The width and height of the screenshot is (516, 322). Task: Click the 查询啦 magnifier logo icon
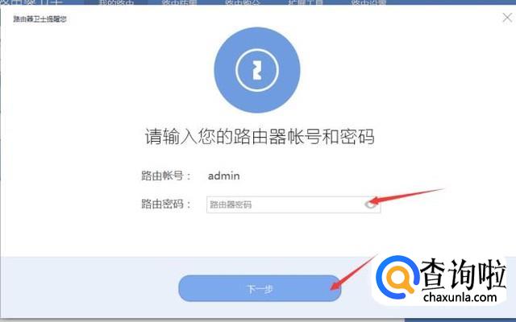397,277
